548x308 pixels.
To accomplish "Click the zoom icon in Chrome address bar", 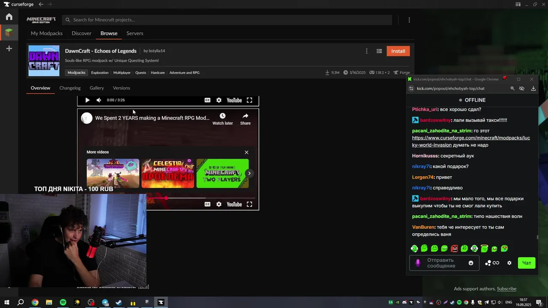I will click(x=512, y=89).
